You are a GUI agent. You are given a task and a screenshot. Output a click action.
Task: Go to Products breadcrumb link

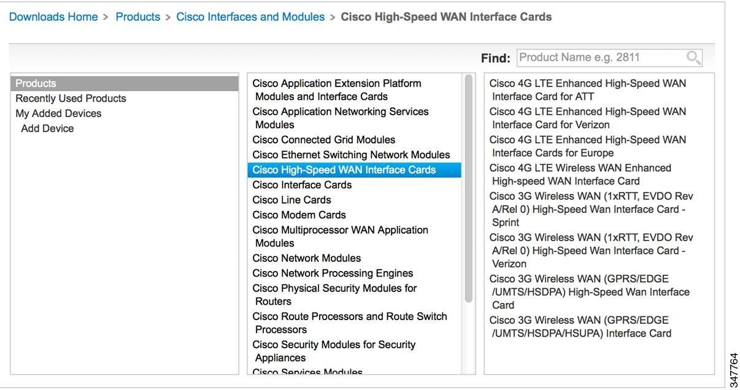(x=138, y=17)
